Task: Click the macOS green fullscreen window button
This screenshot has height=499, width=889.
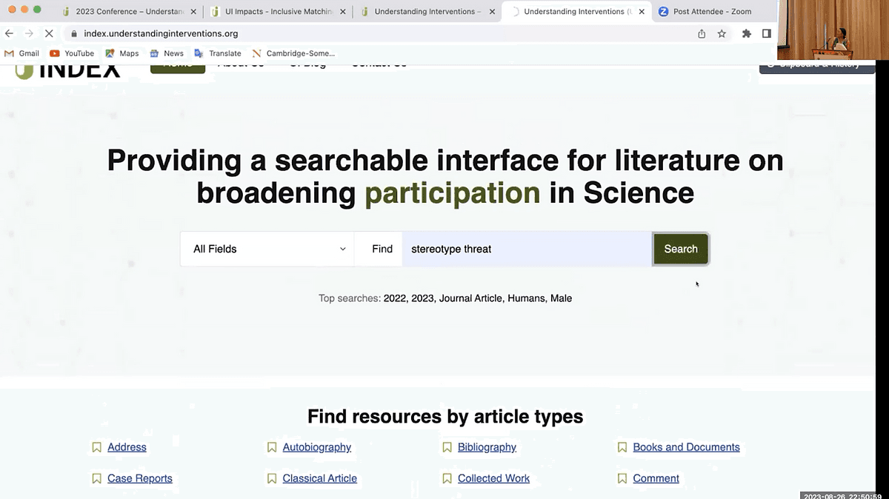Action: click(x=39, y=10)
